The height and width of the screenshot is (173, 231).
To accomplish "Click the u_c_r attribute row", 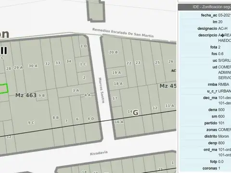I will pyautogui.click(x=205, y=91).
